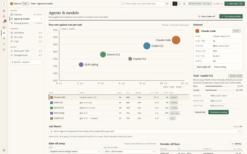Click the Fleet · Agents & models breadcrumb
The height and width of the screenshot is (154, 247).
tap(42, 4)
